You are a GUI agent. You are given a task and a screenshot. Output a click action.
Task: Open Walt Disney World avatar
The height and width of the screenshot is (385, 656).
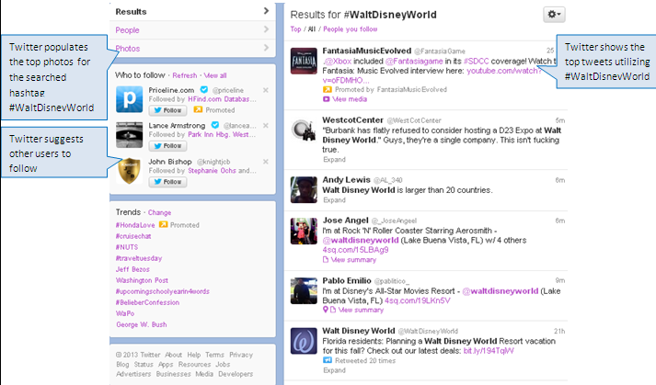305,341
